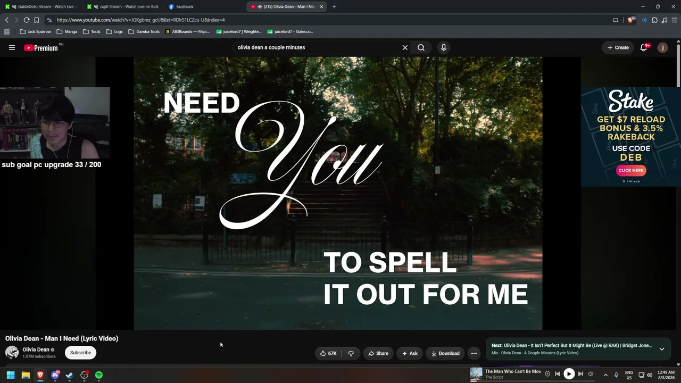Open Discord from the taskbar

point(55,375)
